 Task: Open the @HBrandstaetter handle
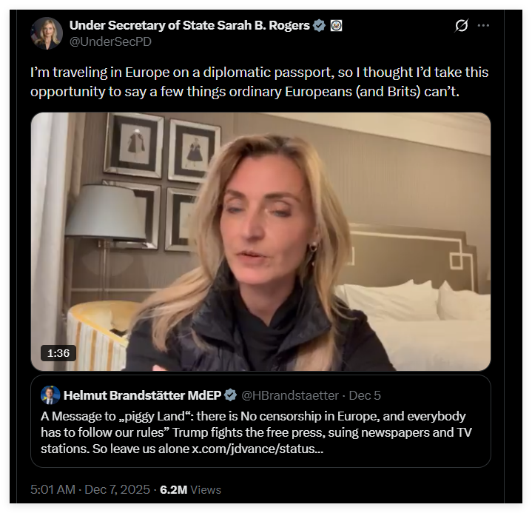291,395
